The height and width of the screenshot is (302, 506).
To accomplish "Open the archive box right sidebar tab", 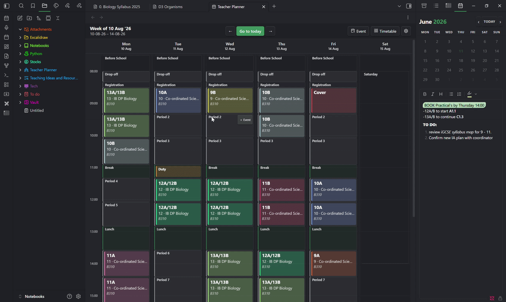I will (424, 6).
